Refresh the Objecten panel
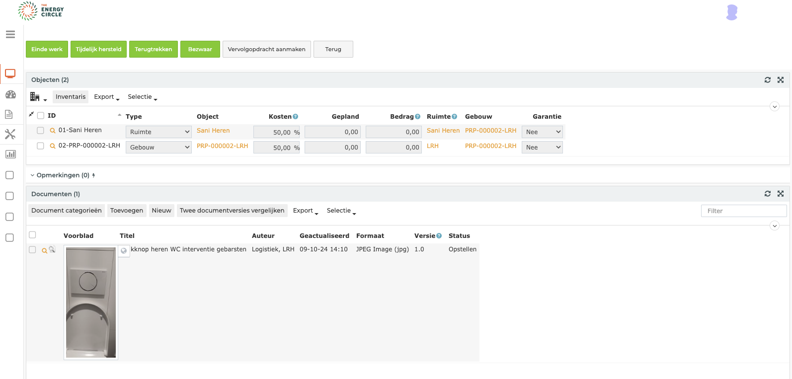Viewport: 792px width, 379px height. (768, 80)
